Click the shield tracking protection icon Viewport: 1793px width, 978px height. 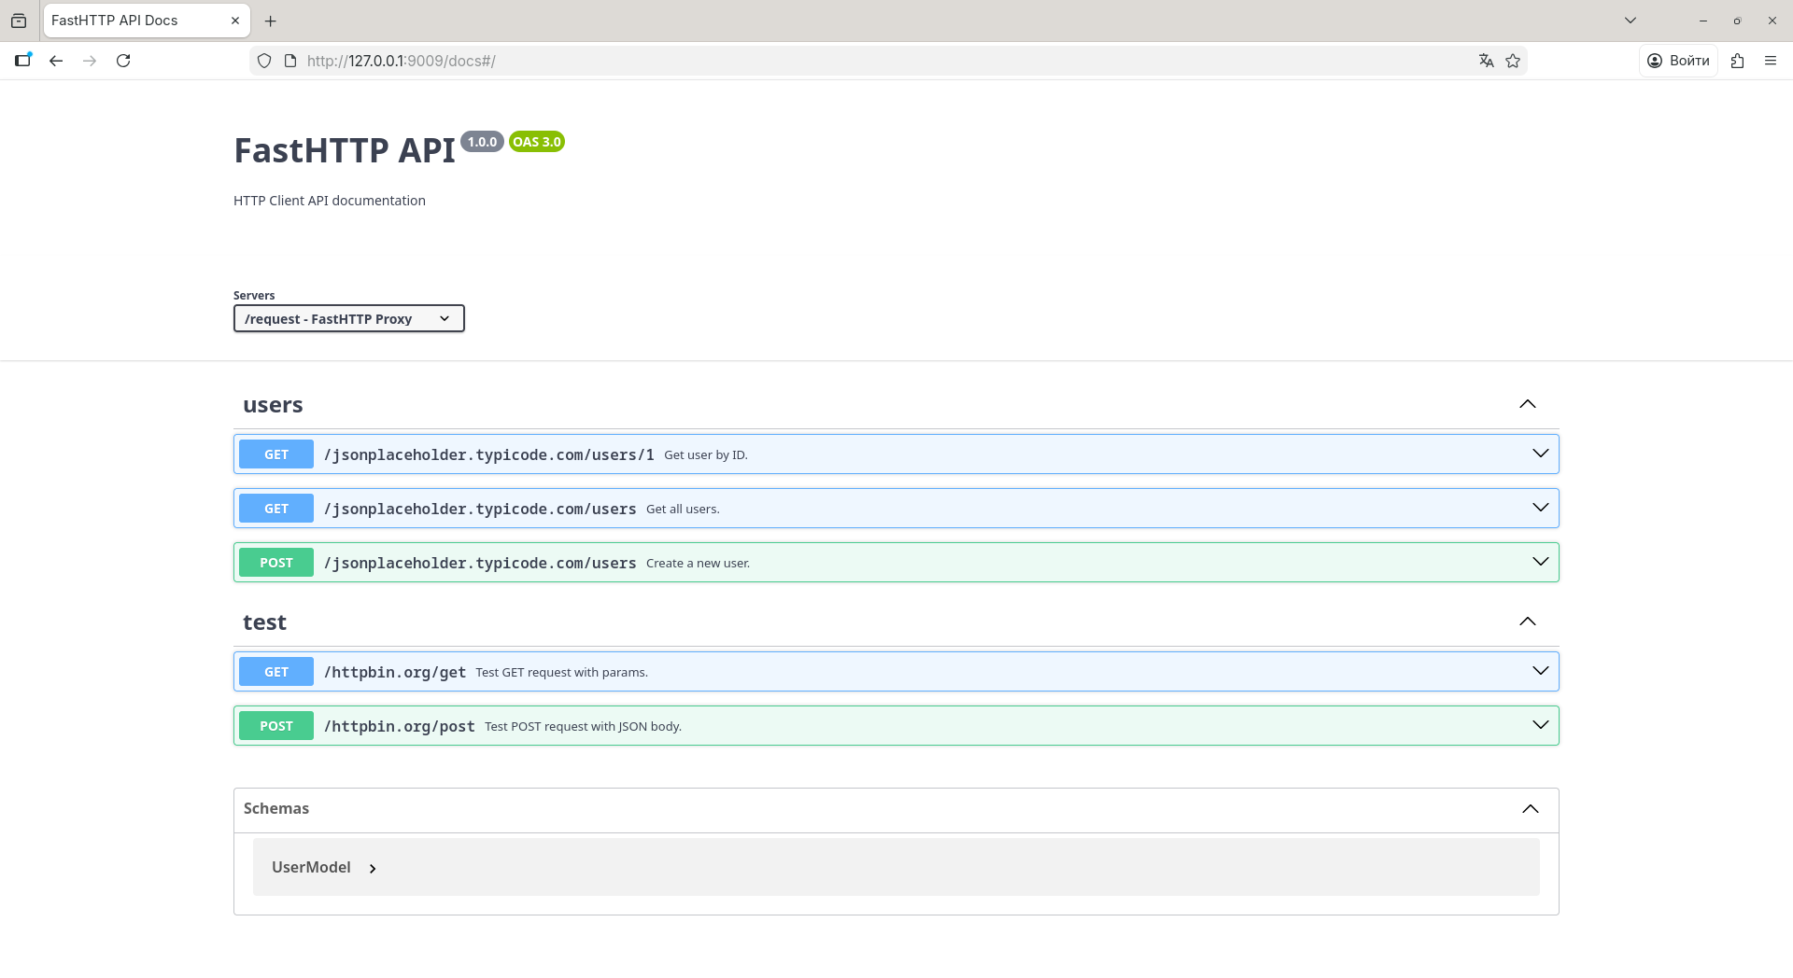[264, 61]
